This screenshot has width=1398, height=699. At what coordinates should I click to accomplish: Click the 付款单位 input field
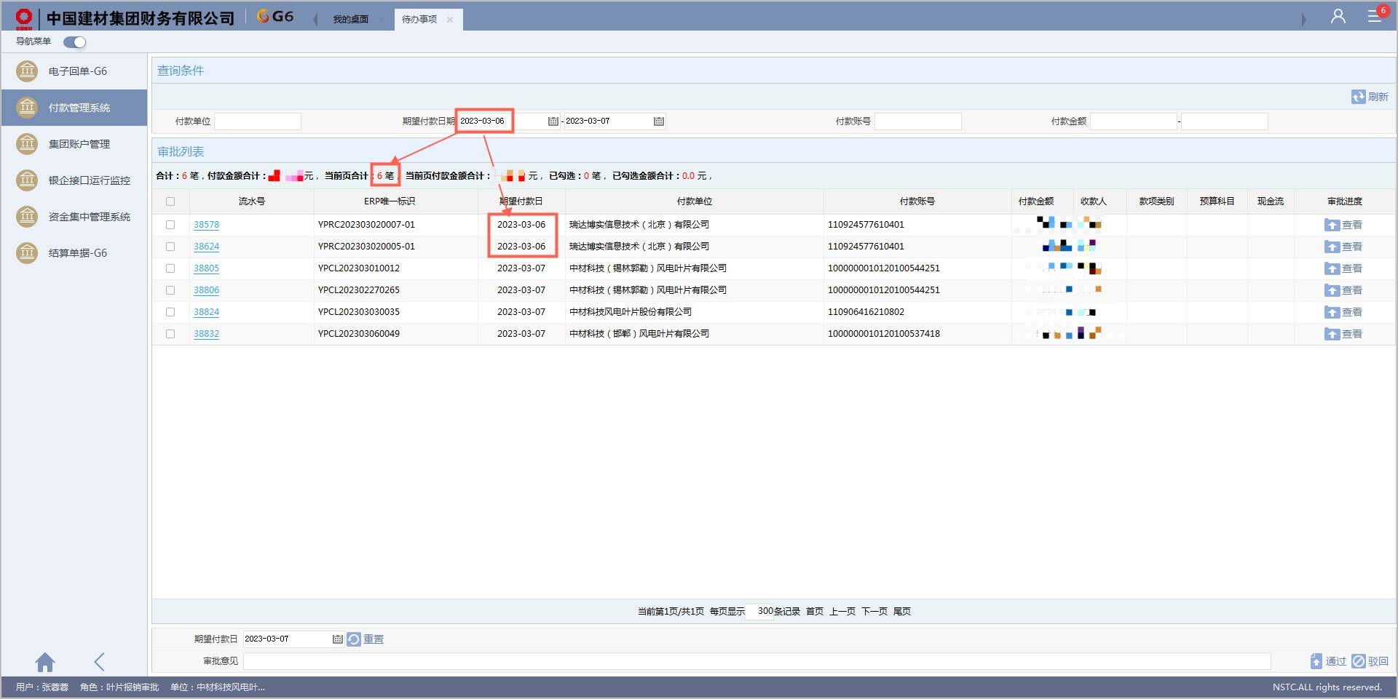[x=258, y=121]
